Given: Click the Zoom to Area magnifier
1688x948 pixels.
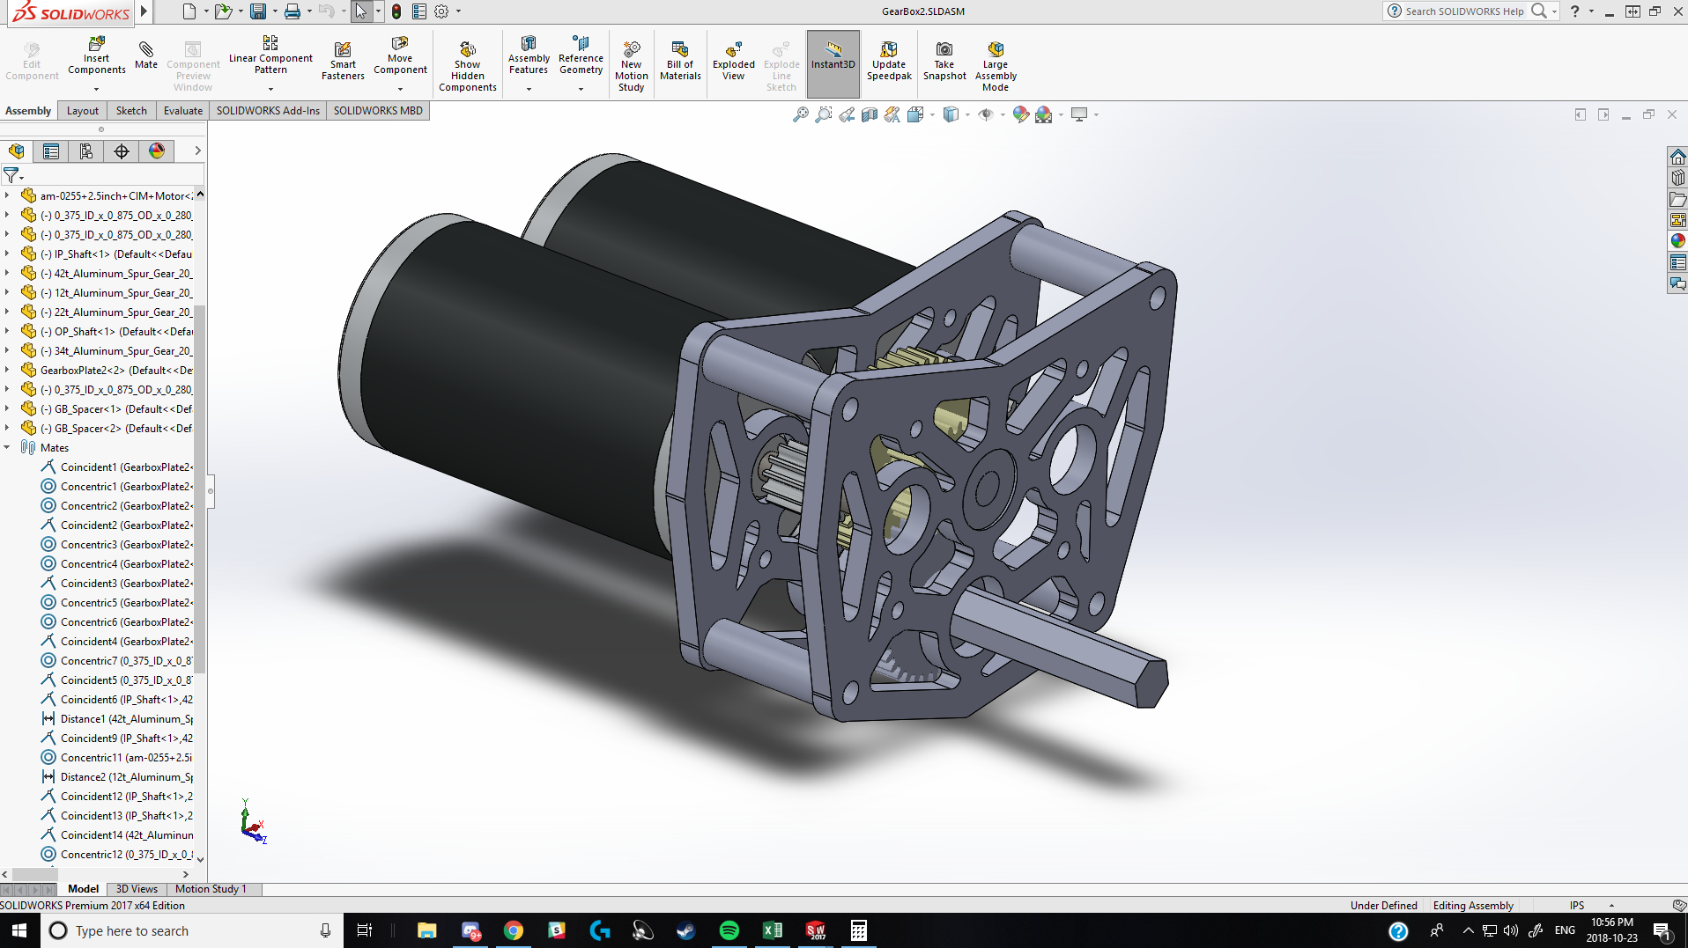Looking at the screenshot, I should [823, 114].
